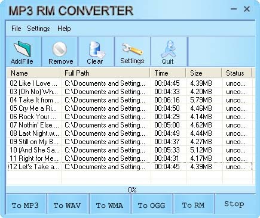Click the size value 4.17MB
This screenshot has width=260, height=218.
coord(201,158)
